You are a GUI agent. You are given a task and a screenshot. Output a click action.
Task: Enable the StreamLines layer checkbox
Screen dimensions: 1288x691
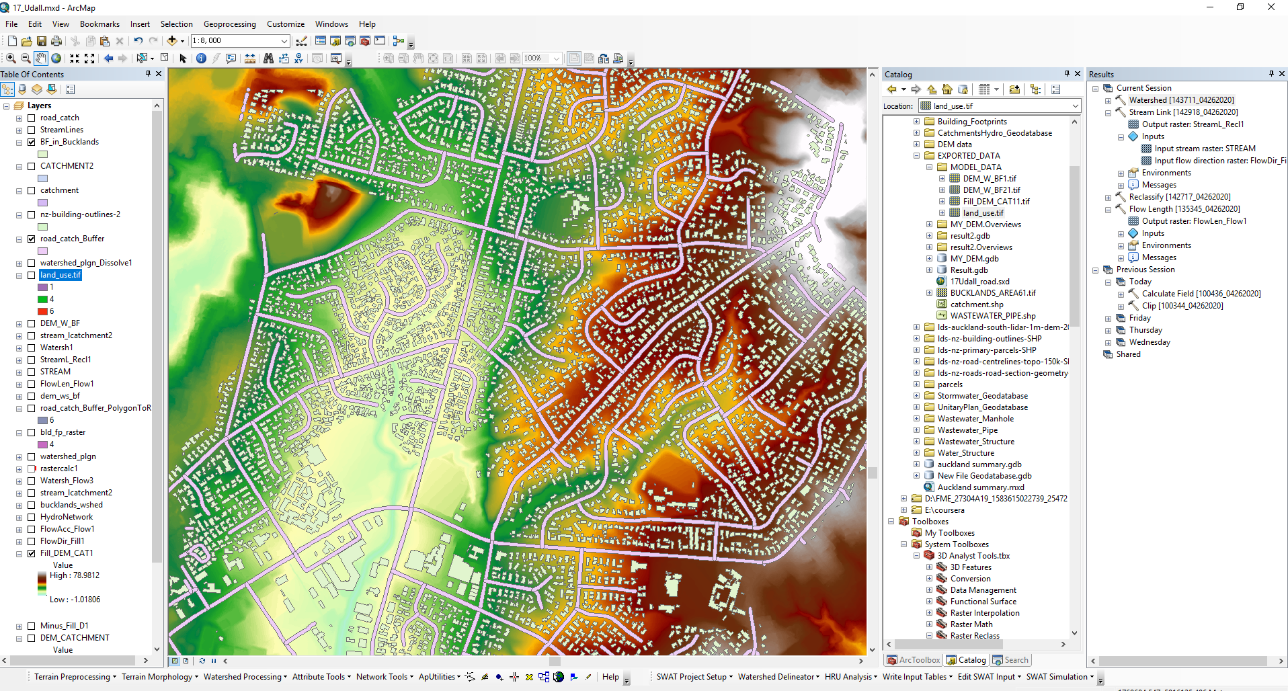pos(31,130)
